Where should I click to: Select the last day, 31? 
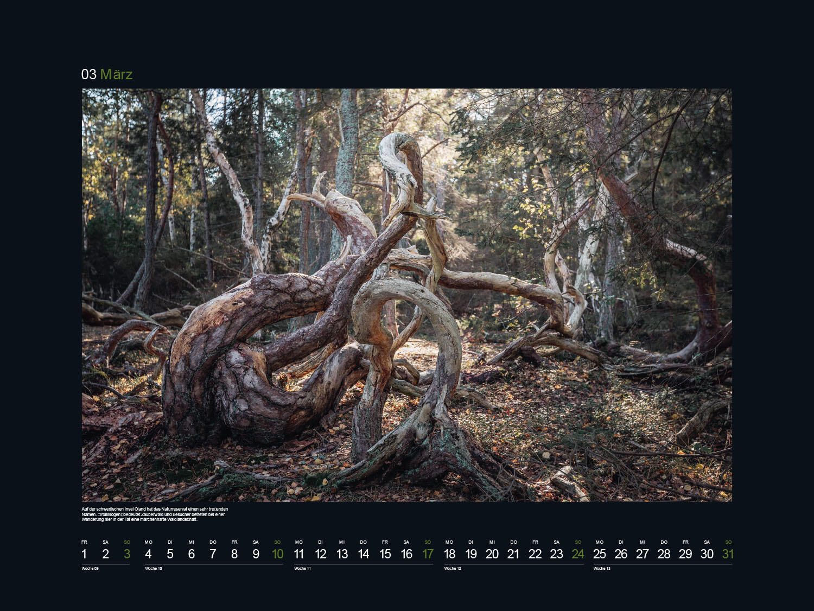pos(728,554)
